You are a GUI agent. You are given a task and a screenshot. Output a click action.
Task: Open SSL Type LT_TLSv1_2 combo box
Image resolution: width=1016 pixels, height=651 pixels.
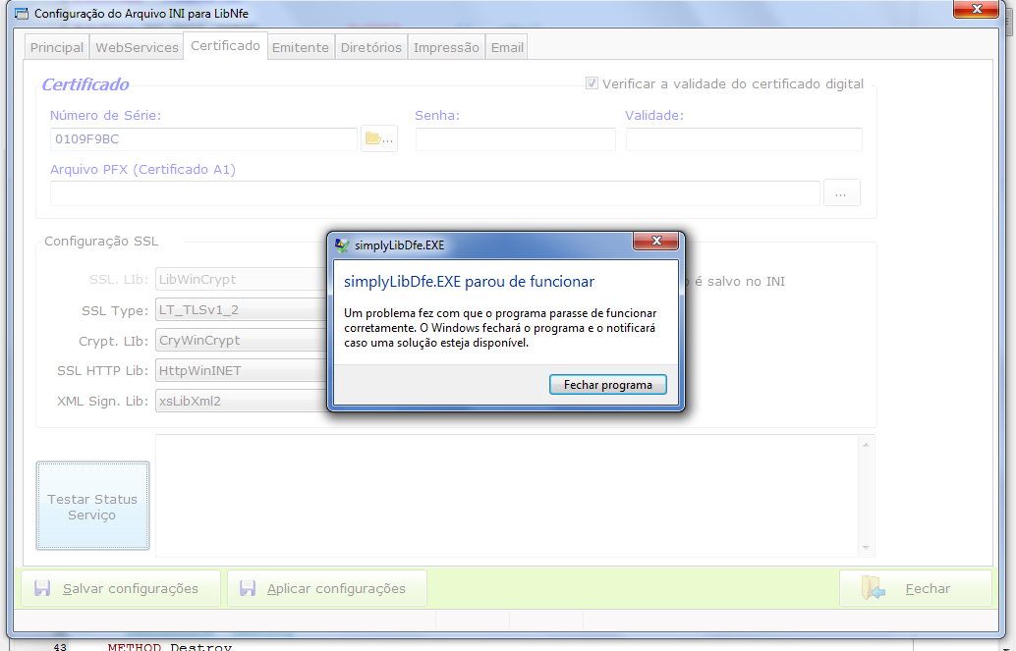point(243,309)
